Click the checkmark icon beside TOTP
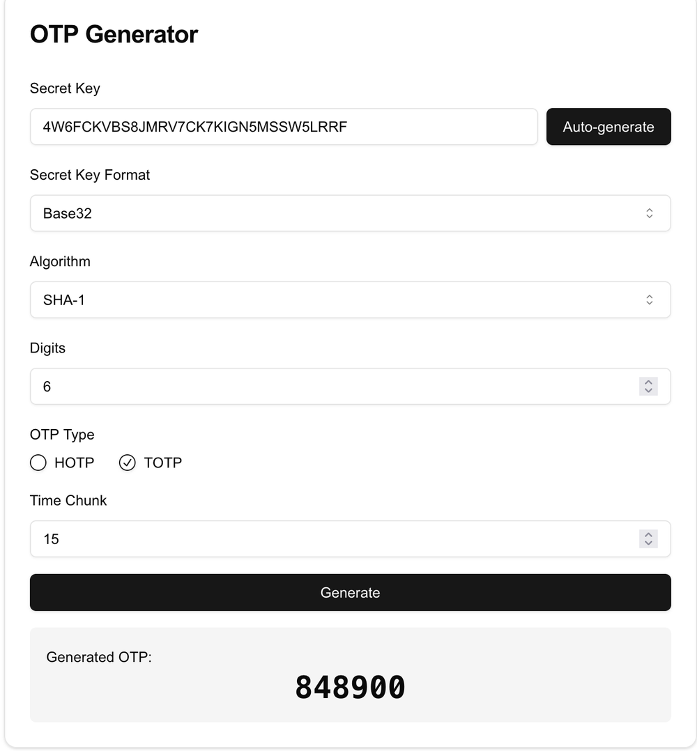697x751 pixels. (128, 463)
